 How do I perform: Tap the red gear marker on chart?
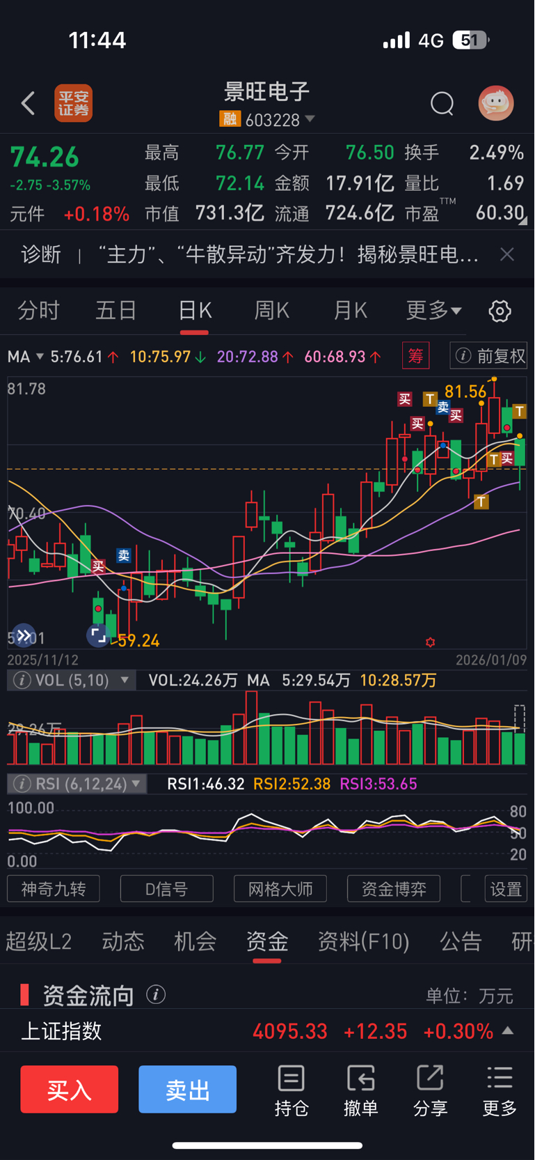(x=430, y=642)
